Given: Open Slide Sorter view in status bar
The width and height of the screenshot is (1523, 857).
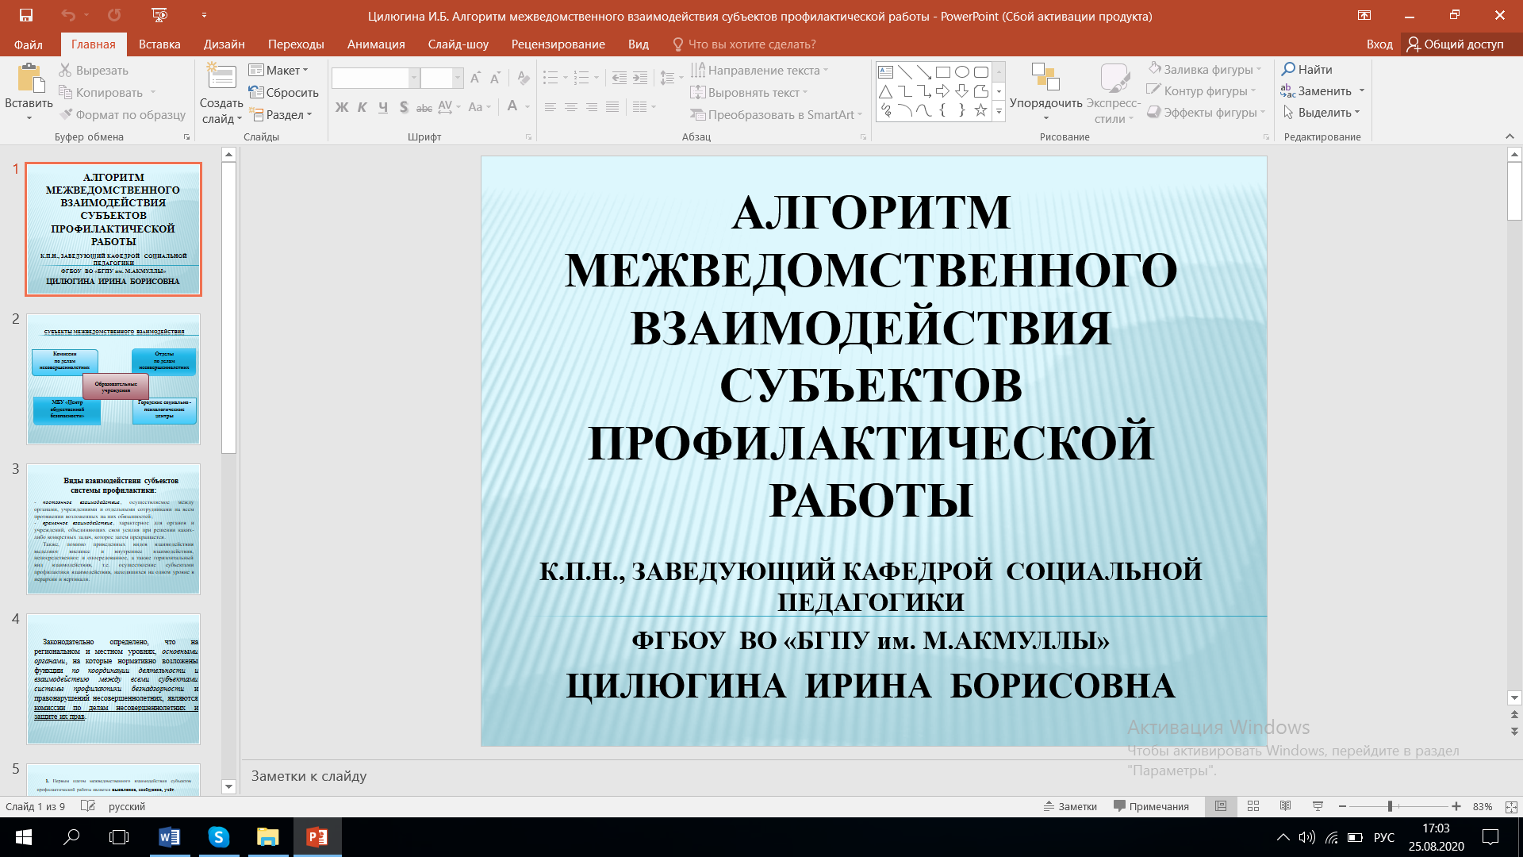Looking at the screenshot, I should [x=1253, y=806].
